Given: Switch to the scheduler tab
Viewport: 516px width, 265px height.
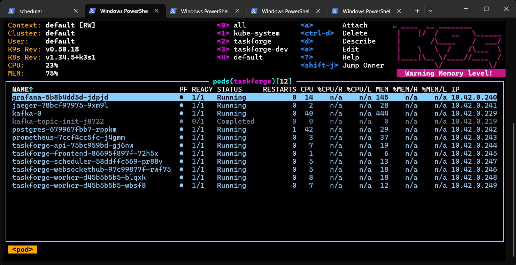Looking at the screenshot, I should [x=42, y=11].
